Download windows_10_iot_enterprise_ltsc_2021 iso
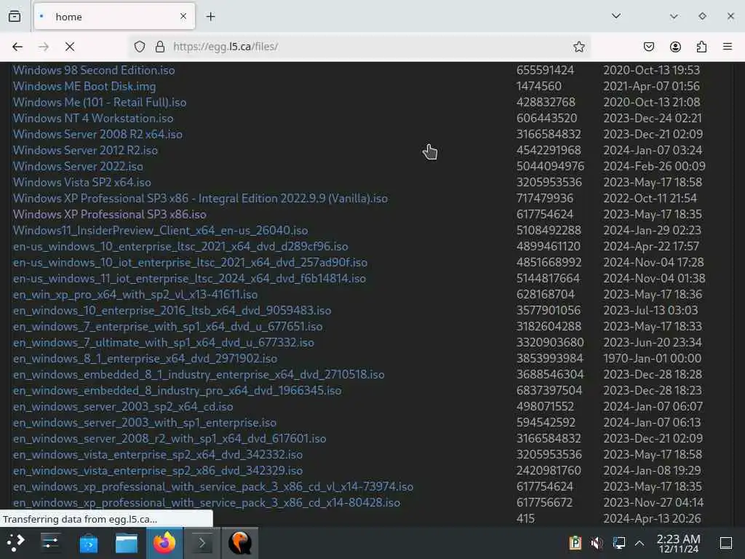 (190, 262)
